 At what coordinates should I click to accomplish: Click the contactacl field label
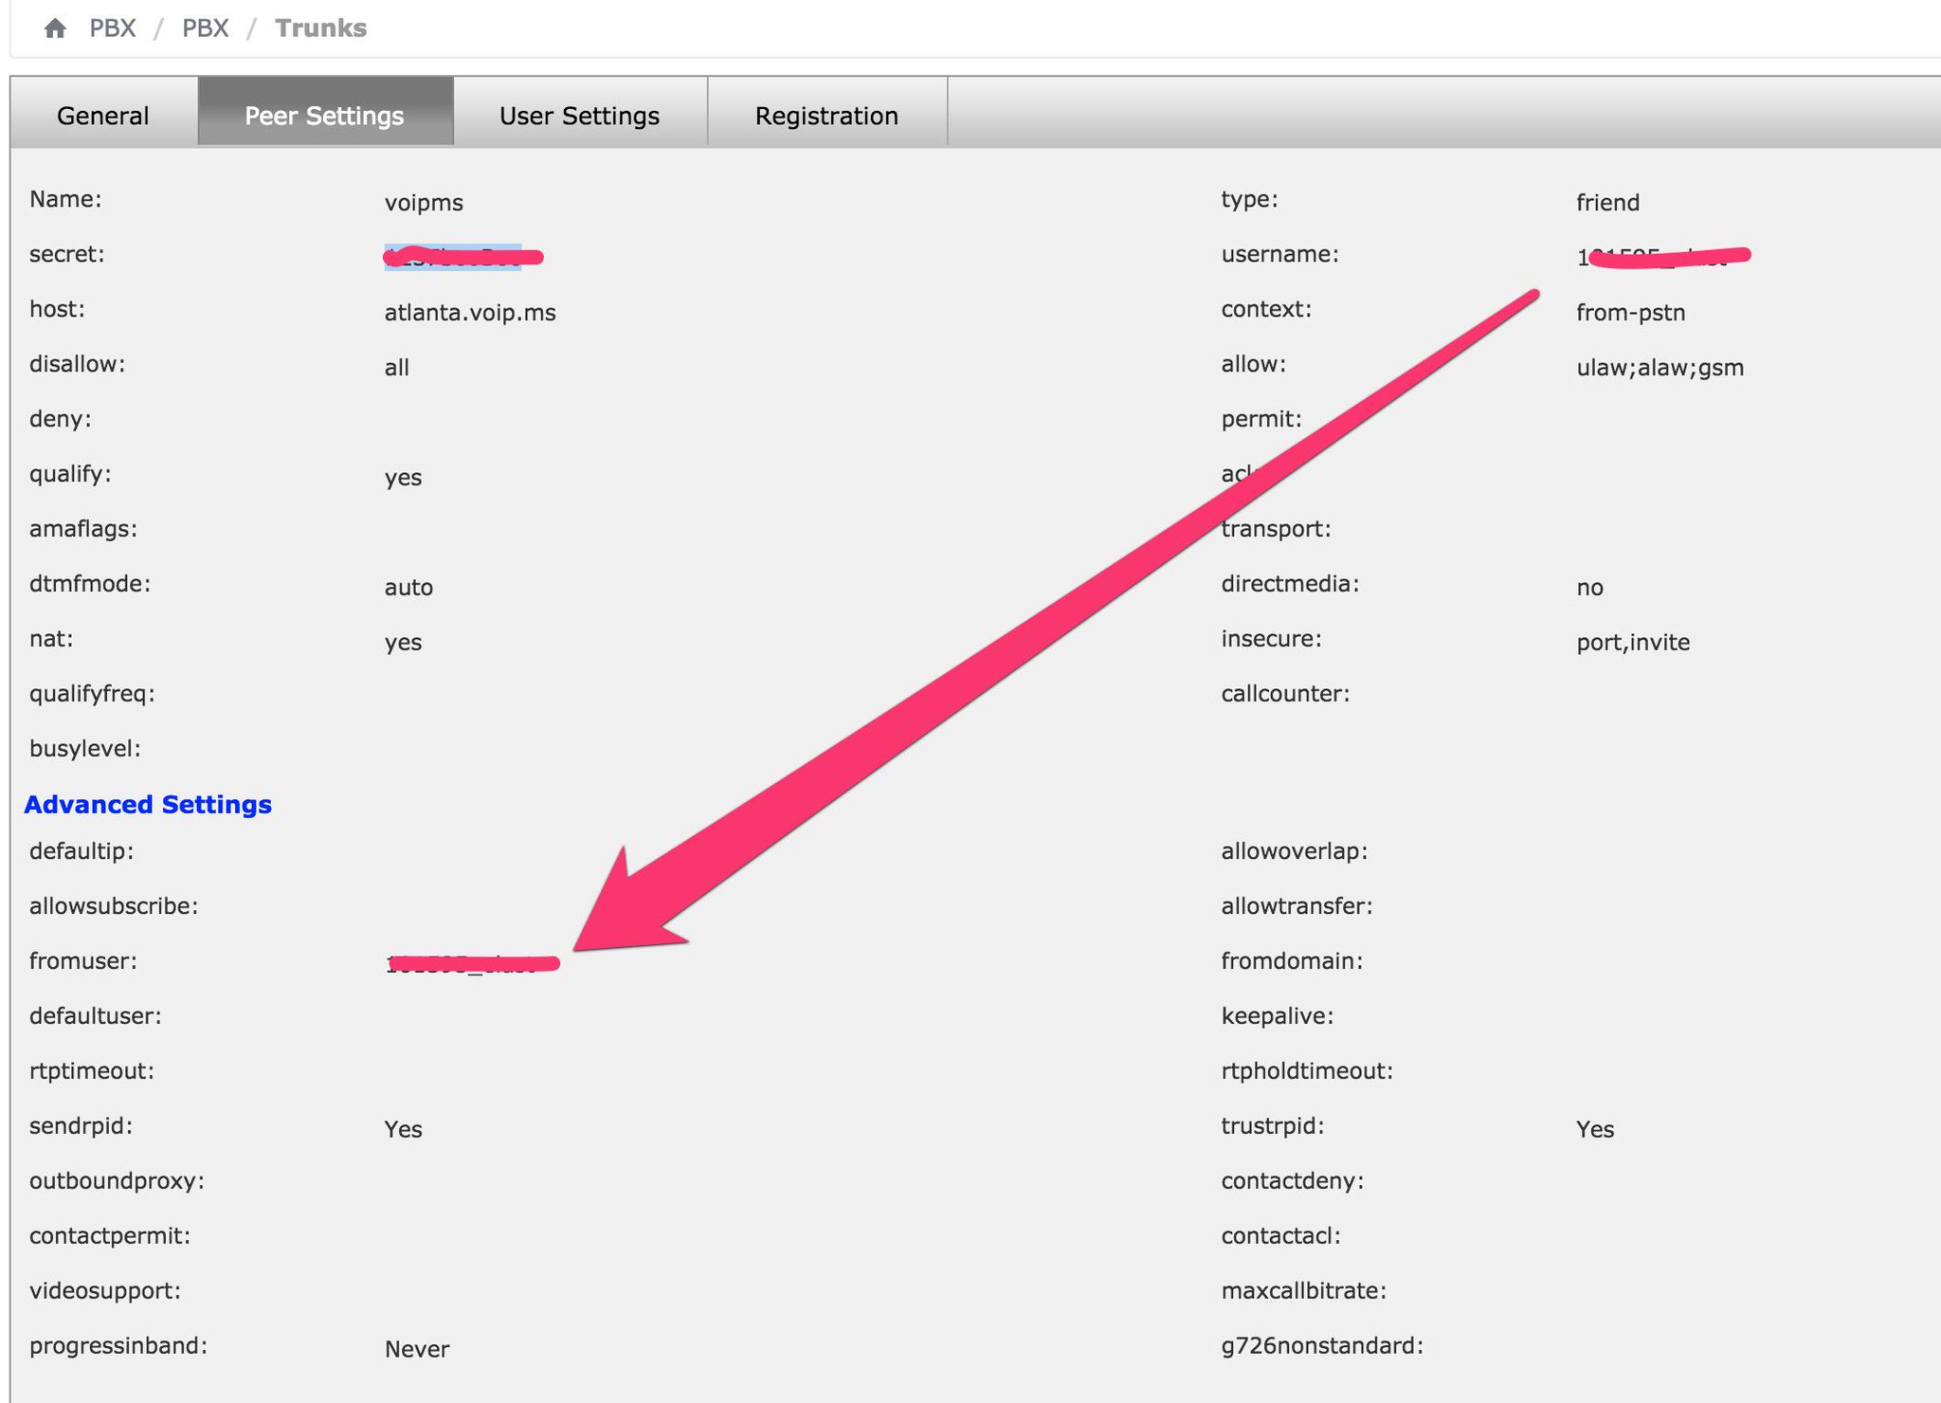pyautogui.click(x=1281, y=1236)
